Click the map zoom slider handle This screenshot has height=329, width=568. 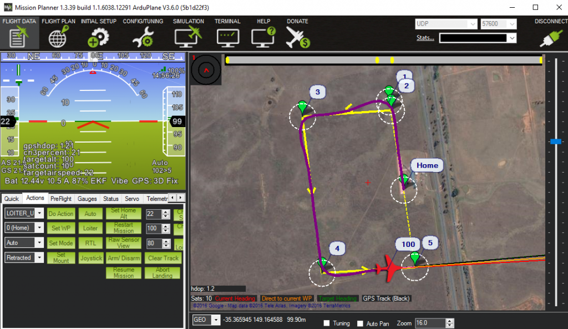(556, 141)
